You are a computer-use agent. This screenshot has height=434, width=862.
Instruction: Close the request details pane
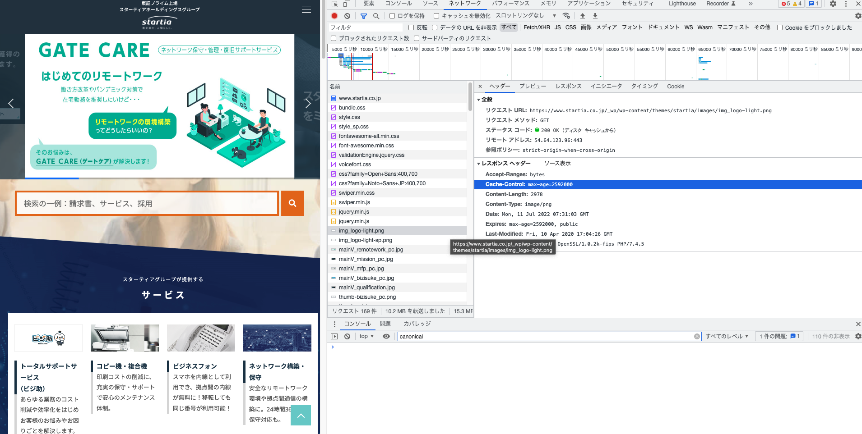(x=480, y=86)
